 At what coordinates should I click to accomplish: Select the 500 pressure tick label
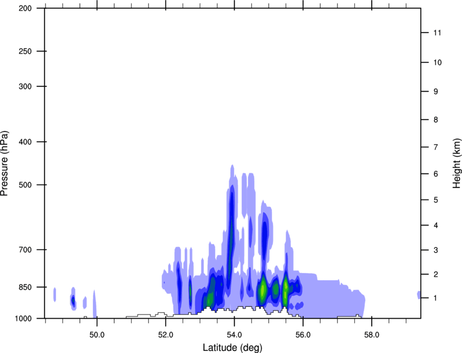click(x=25, y=185)
